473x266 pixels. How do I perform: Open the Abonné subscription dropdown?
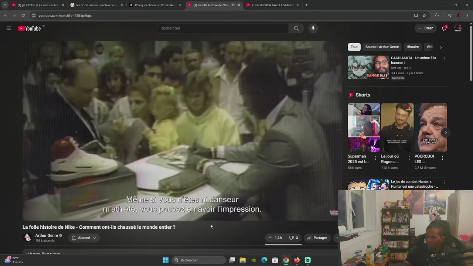pos(84,238)
